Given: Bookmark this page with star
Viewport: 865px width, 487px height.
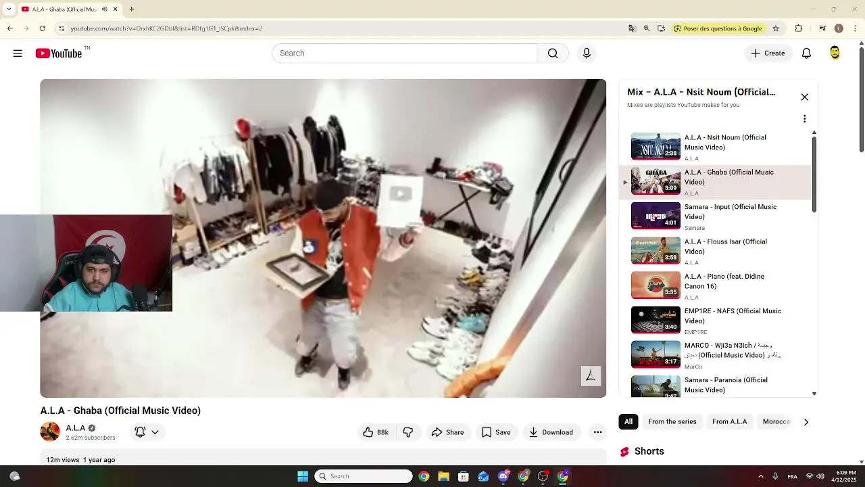Looking at the screenshot, I should (x=776, y=28).
